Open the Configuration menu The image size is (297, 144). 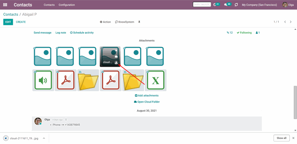point(67,5)
